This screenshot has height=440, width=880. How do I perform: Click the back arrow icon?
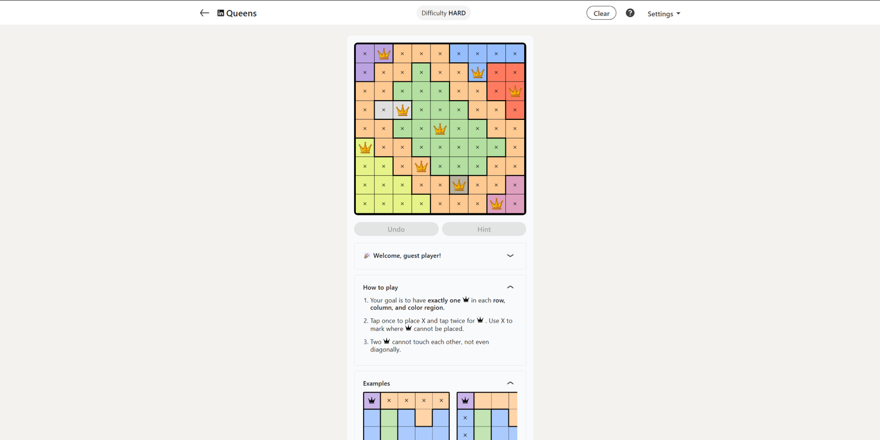(x=204, y=13)
